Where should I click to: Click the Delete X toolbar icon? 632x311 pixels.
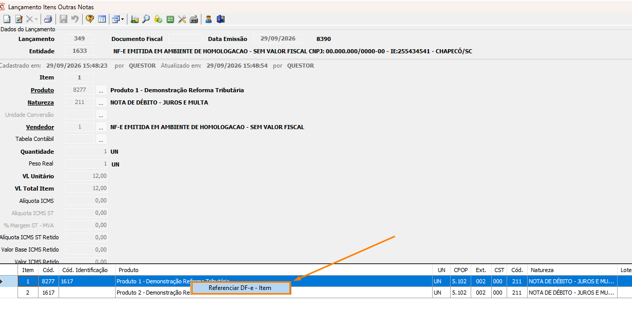click(x=29, y=19)
